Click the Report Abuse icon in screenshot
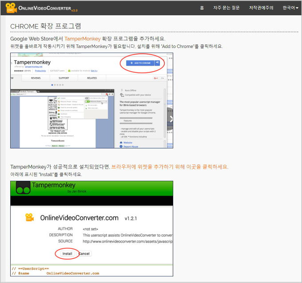Viewport: 302px width, 283px height. (x=121, y=146)
